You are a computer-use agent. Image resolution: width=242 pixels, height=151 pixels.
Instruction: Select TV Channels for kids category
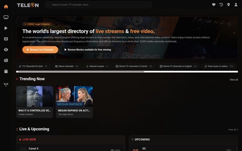pos(34,66)
